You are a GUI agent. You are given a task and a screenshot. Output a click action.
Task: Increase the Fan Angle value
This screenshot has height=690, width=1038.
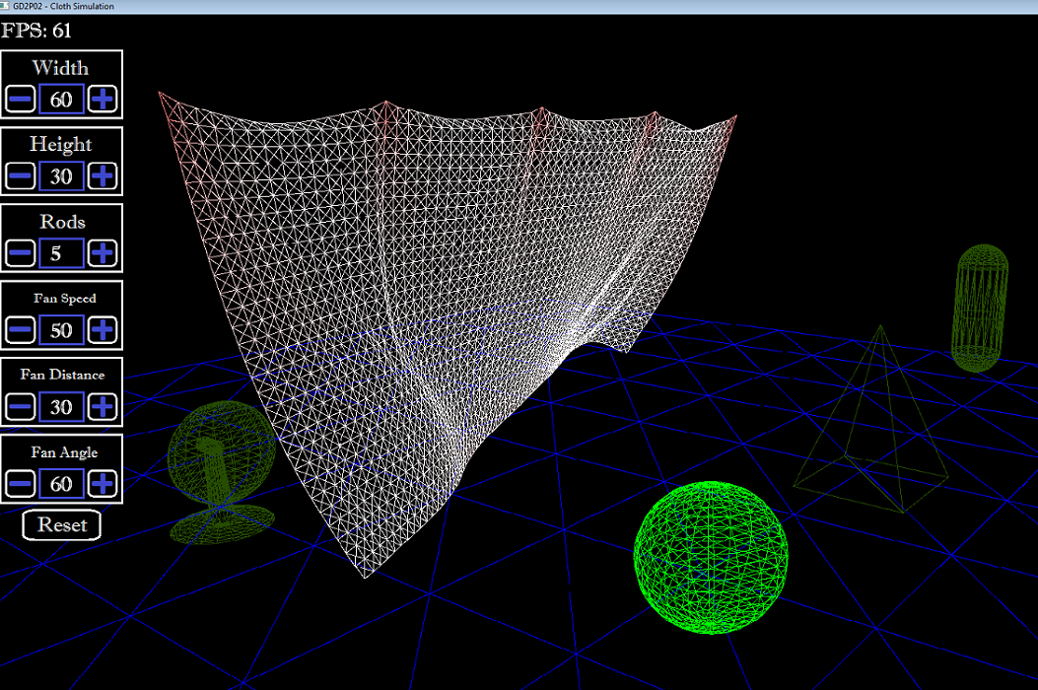[102, 484]
